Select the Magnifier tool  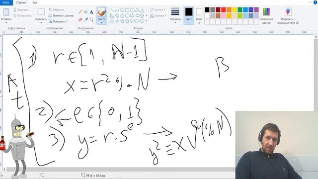[x=91, y=20]
